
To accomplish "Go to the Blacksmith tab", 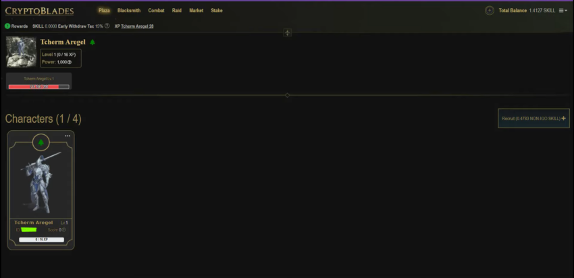I will [x=129, y=11].
